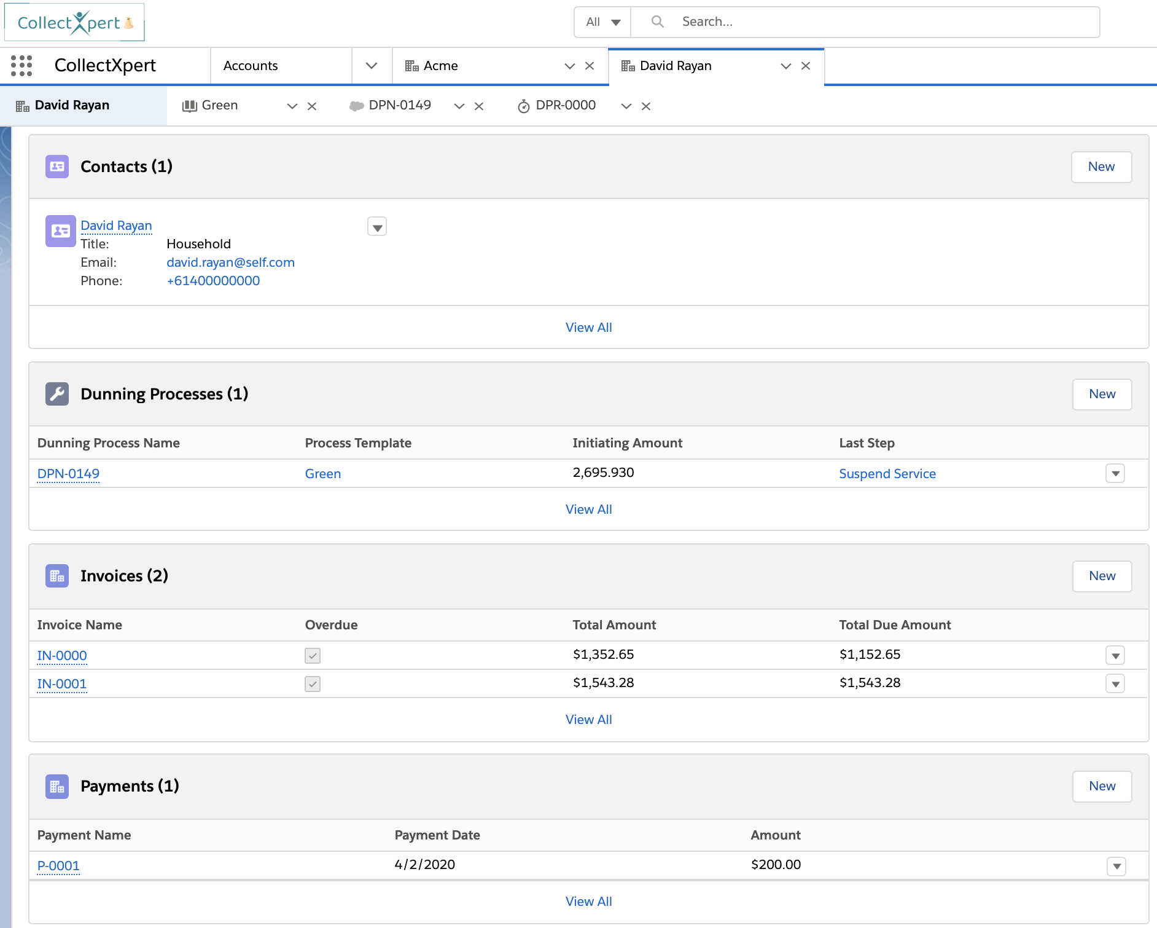Click the search magnifier icon
The height and width of the screenshot is (928, 1157).
tap(656, 21)
